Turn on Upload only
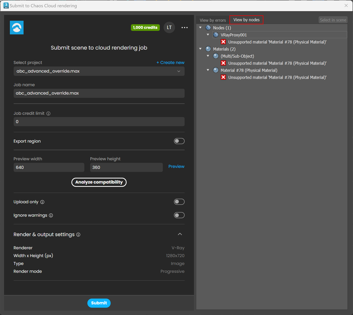353x315 pixels. click(x=179, y=202)
